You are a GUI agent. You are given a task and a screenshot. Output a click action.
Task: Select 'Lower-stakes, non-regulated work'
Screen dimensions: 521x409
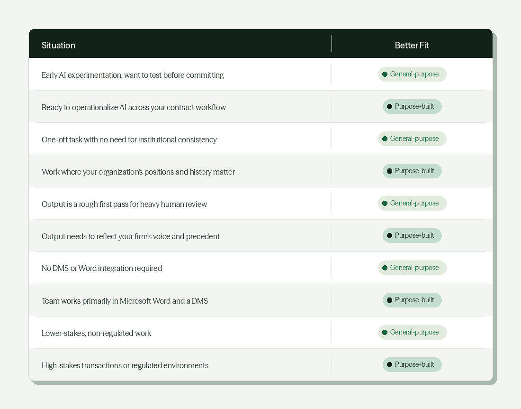tap(96, 334)
